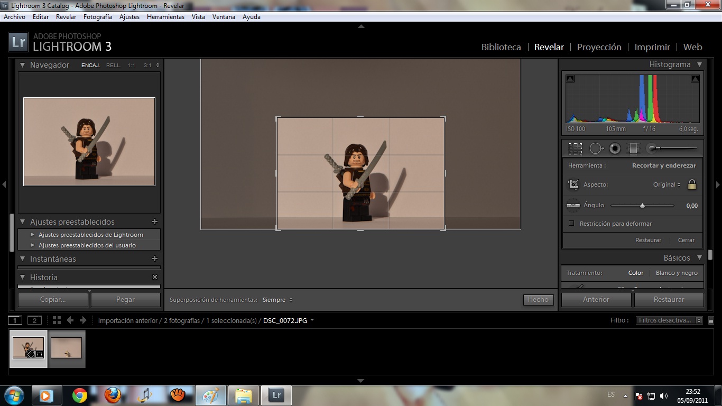The image size is (722, 406).
Task: Click Cerrar in the crop tool panel
Action: point(686,240)
